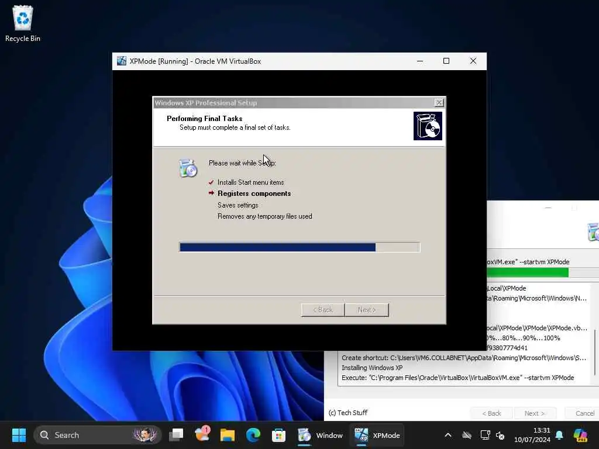The image size is (599, 449).
Task: Click the red checkmark by Installs Start menu items
Action: tap(211, 182)
